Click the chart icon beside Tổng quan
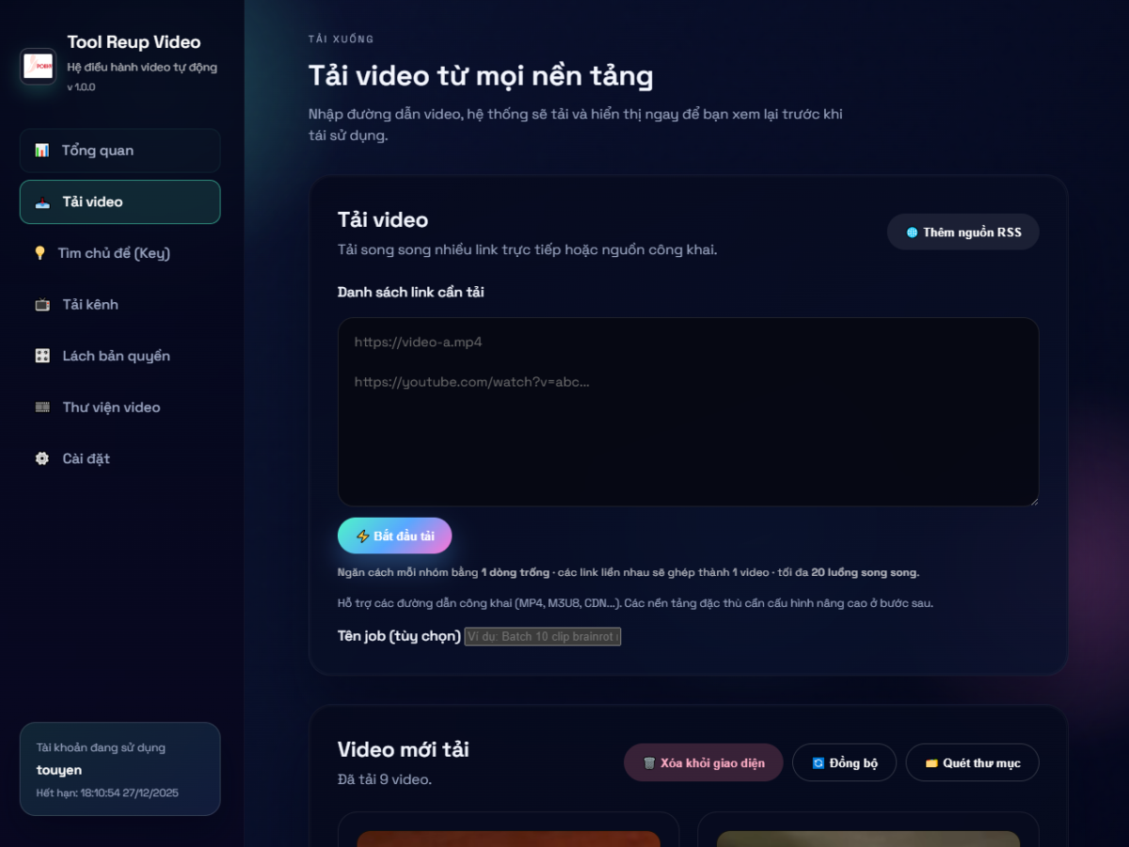 click(x=41, y=151)
